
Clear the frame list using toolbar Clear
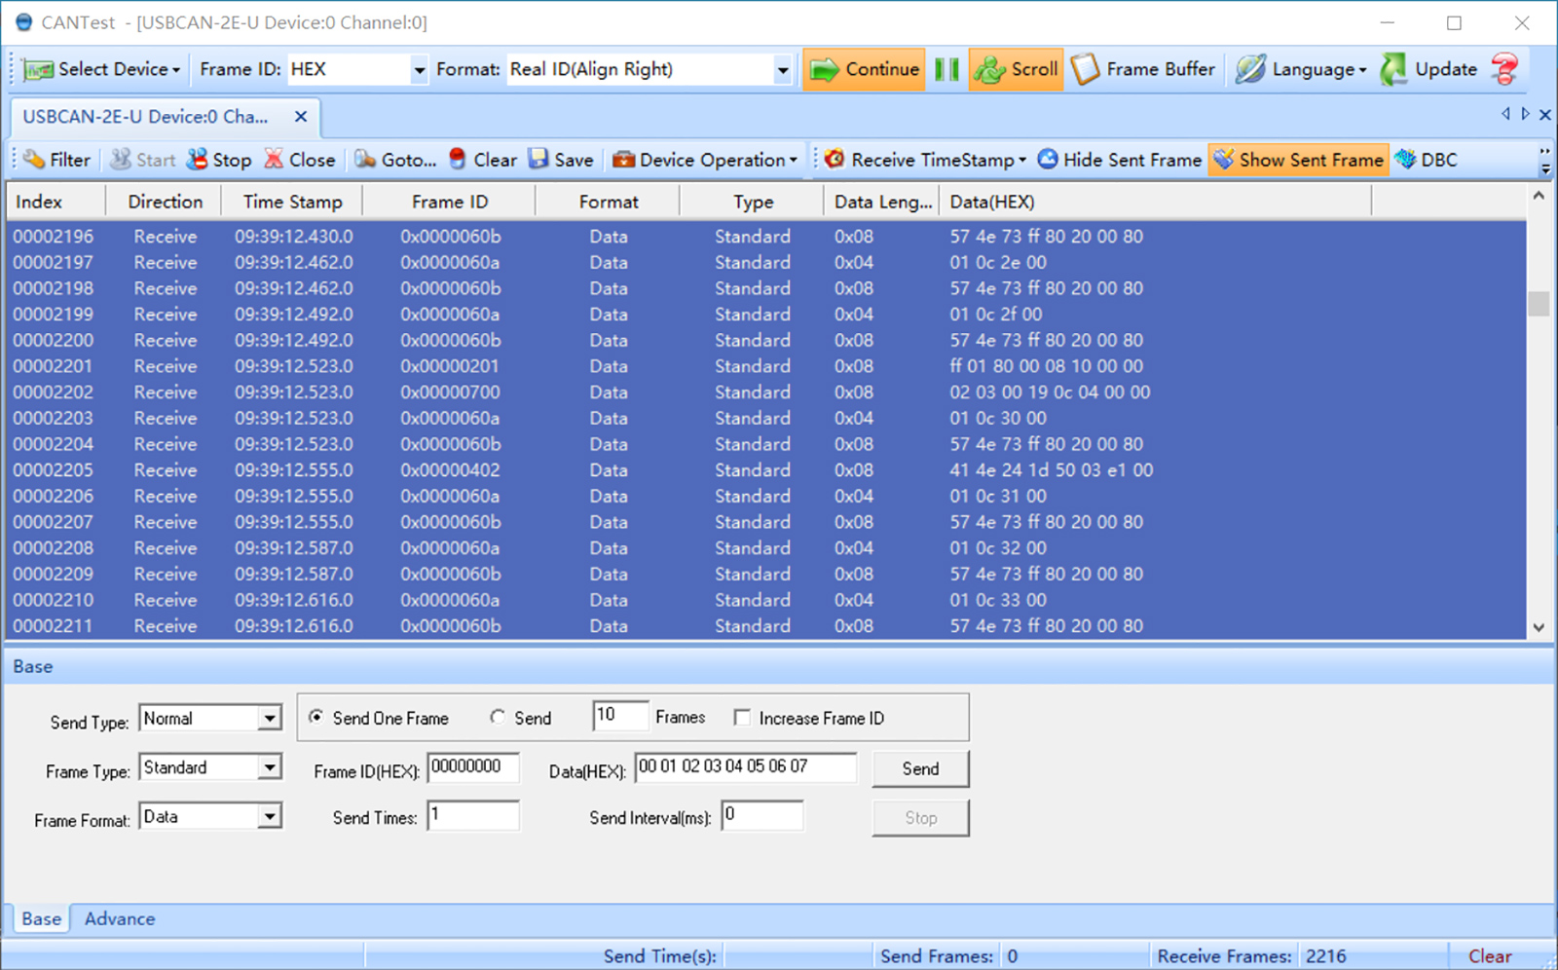458,160
